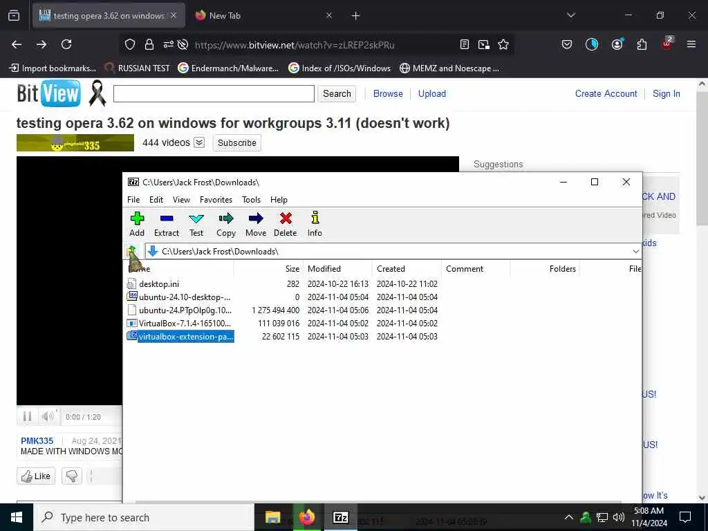Click the Extract toolbar icon in 7-Zip

tap(167, 219)
